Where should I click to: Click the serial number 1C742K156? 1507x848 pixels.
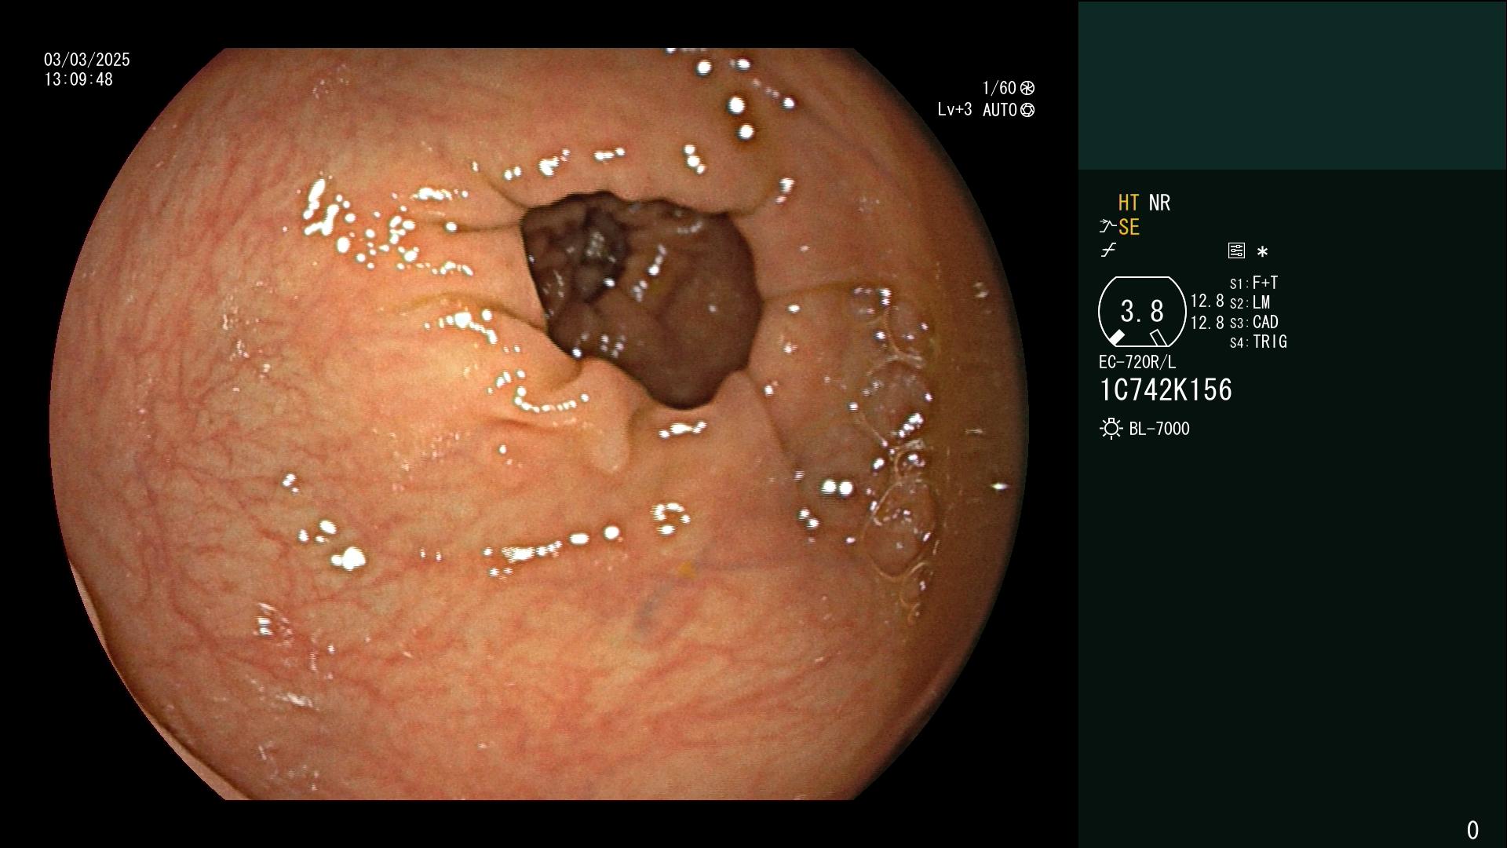1166,390
